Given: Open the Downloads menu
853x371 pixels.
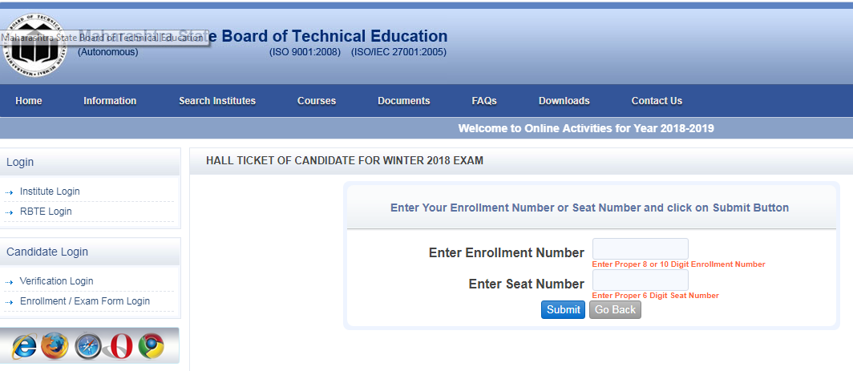Looking at the screenshot, I should [564, 101].
